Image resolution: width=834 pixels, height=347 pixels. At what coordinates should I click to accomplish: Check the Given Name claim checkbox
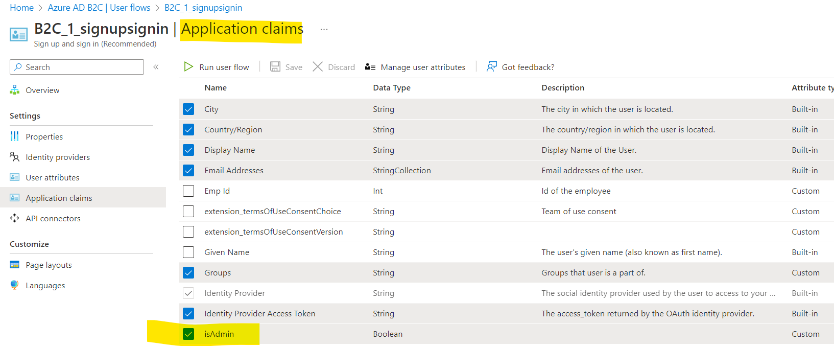(188, 252)
